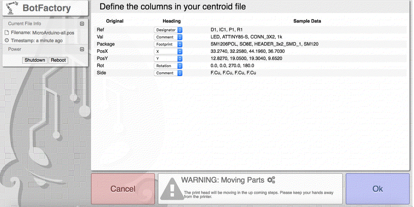Click the Power panel header text
This screenshot has width=414, height=207.
pos(15,49)
